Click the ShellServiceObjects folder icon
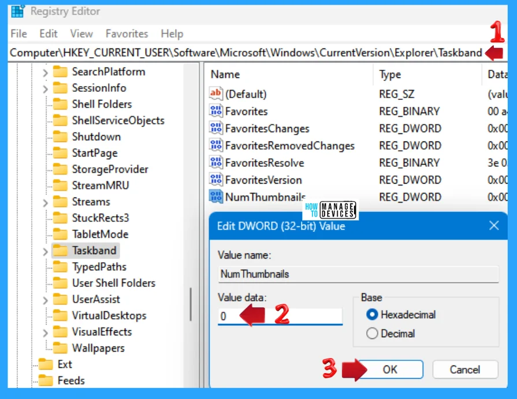 click(x=60, y=120)
